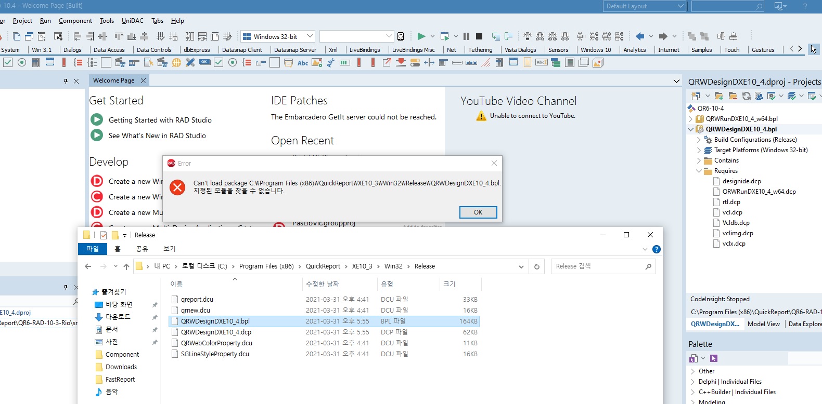Refresh the Explorer address bar
Image resolution: width=822 pixels, height=404 pixels.
[537, 266]
